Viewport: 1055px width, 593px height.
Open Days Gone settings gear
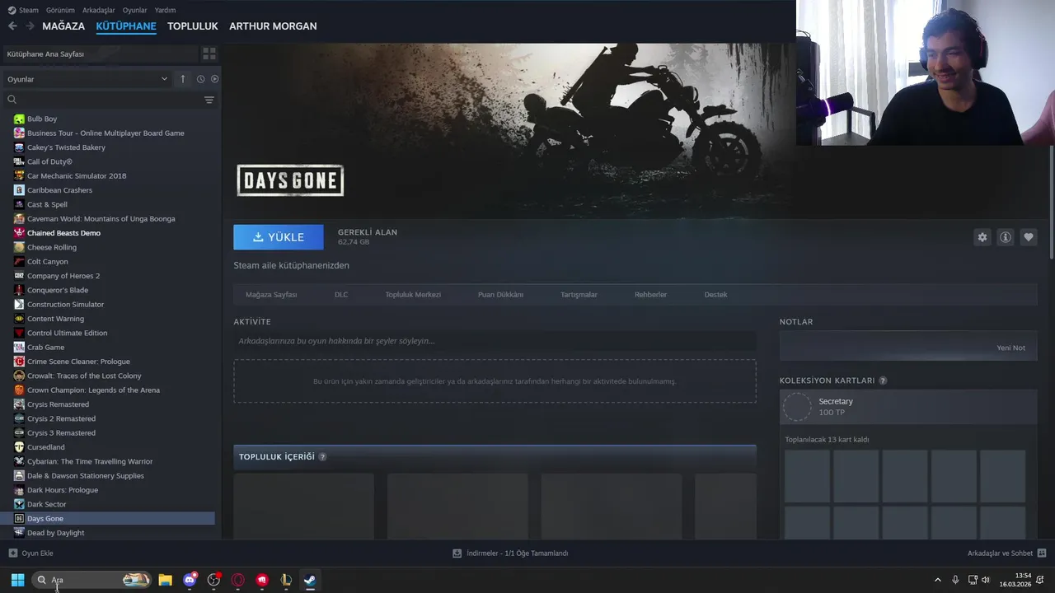(982, 237)
